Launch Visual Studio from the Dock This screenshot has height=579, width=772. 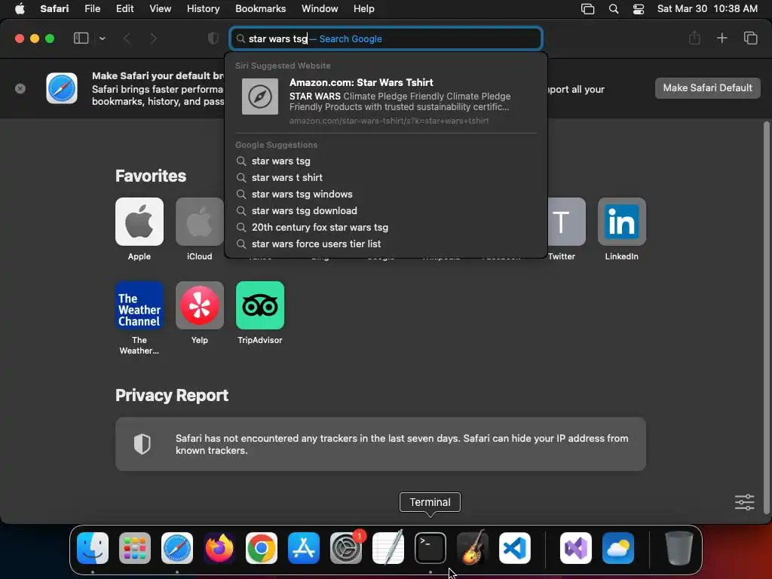(x=576, y=548)
